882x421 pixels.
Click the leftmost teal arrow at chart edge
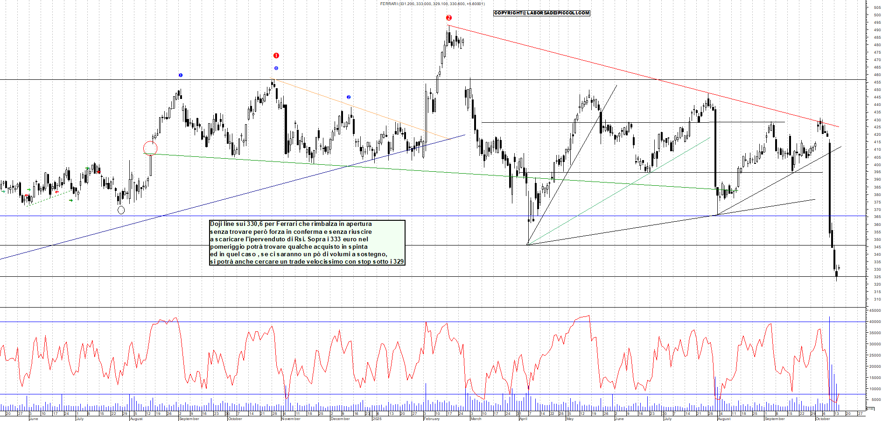point(3,191)
